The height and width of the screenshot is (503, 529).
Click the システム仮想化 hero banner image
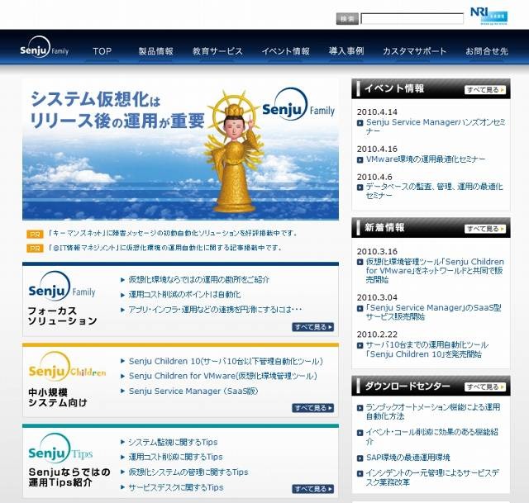180,150
